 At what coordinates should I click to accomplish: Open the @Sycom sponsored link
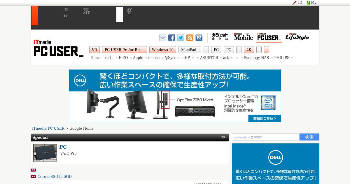(x=172, y=58)
